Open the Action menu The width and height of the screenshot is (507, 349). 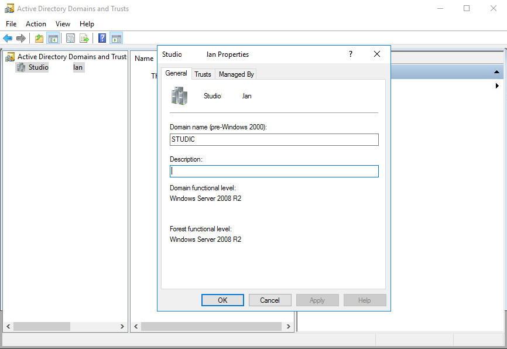pyautogui.click(x=36, y=24)
